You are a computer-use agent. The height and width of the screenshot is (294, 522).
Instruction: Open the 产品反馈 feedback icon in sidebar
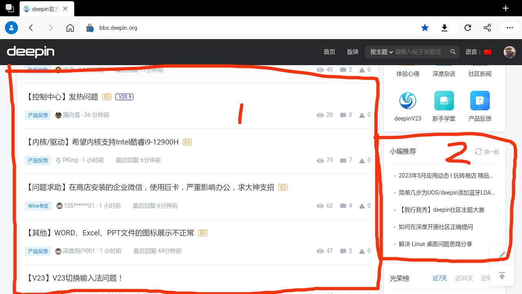point(480,101)
